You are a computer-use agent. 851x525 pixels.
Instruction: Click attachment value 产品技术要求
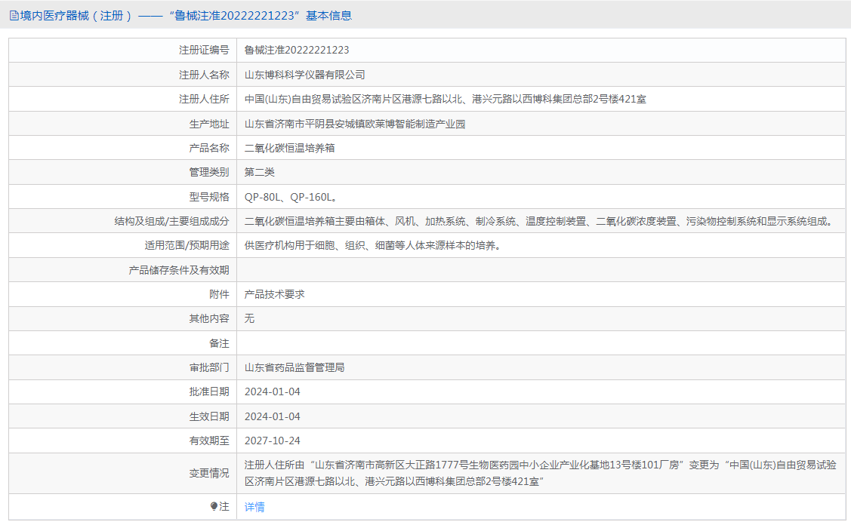pyautogui.click(x=275, y=294)
